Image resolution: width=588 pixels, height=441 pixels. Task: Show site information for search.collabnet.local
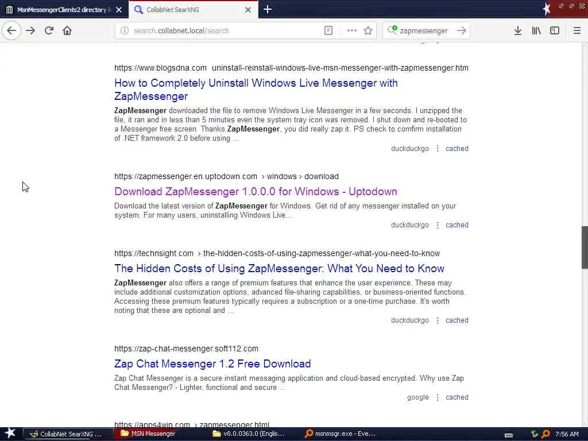pyautogui.click(x=125, y=30)
